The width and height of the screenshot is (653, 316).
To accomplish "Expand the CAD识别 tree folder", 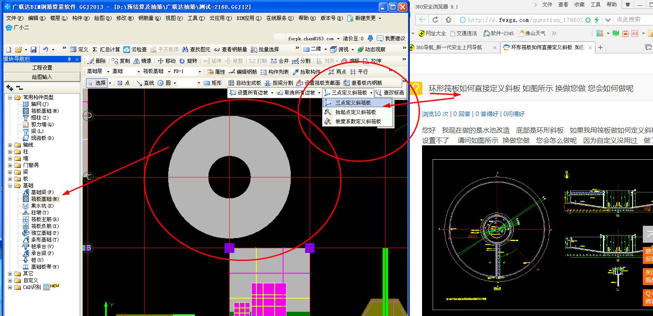I will point(10,287).
